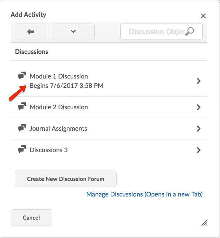The height and width of the screenshot is (238, 220).
Task: Click the search magnifier icon
Action: point(190,31)
